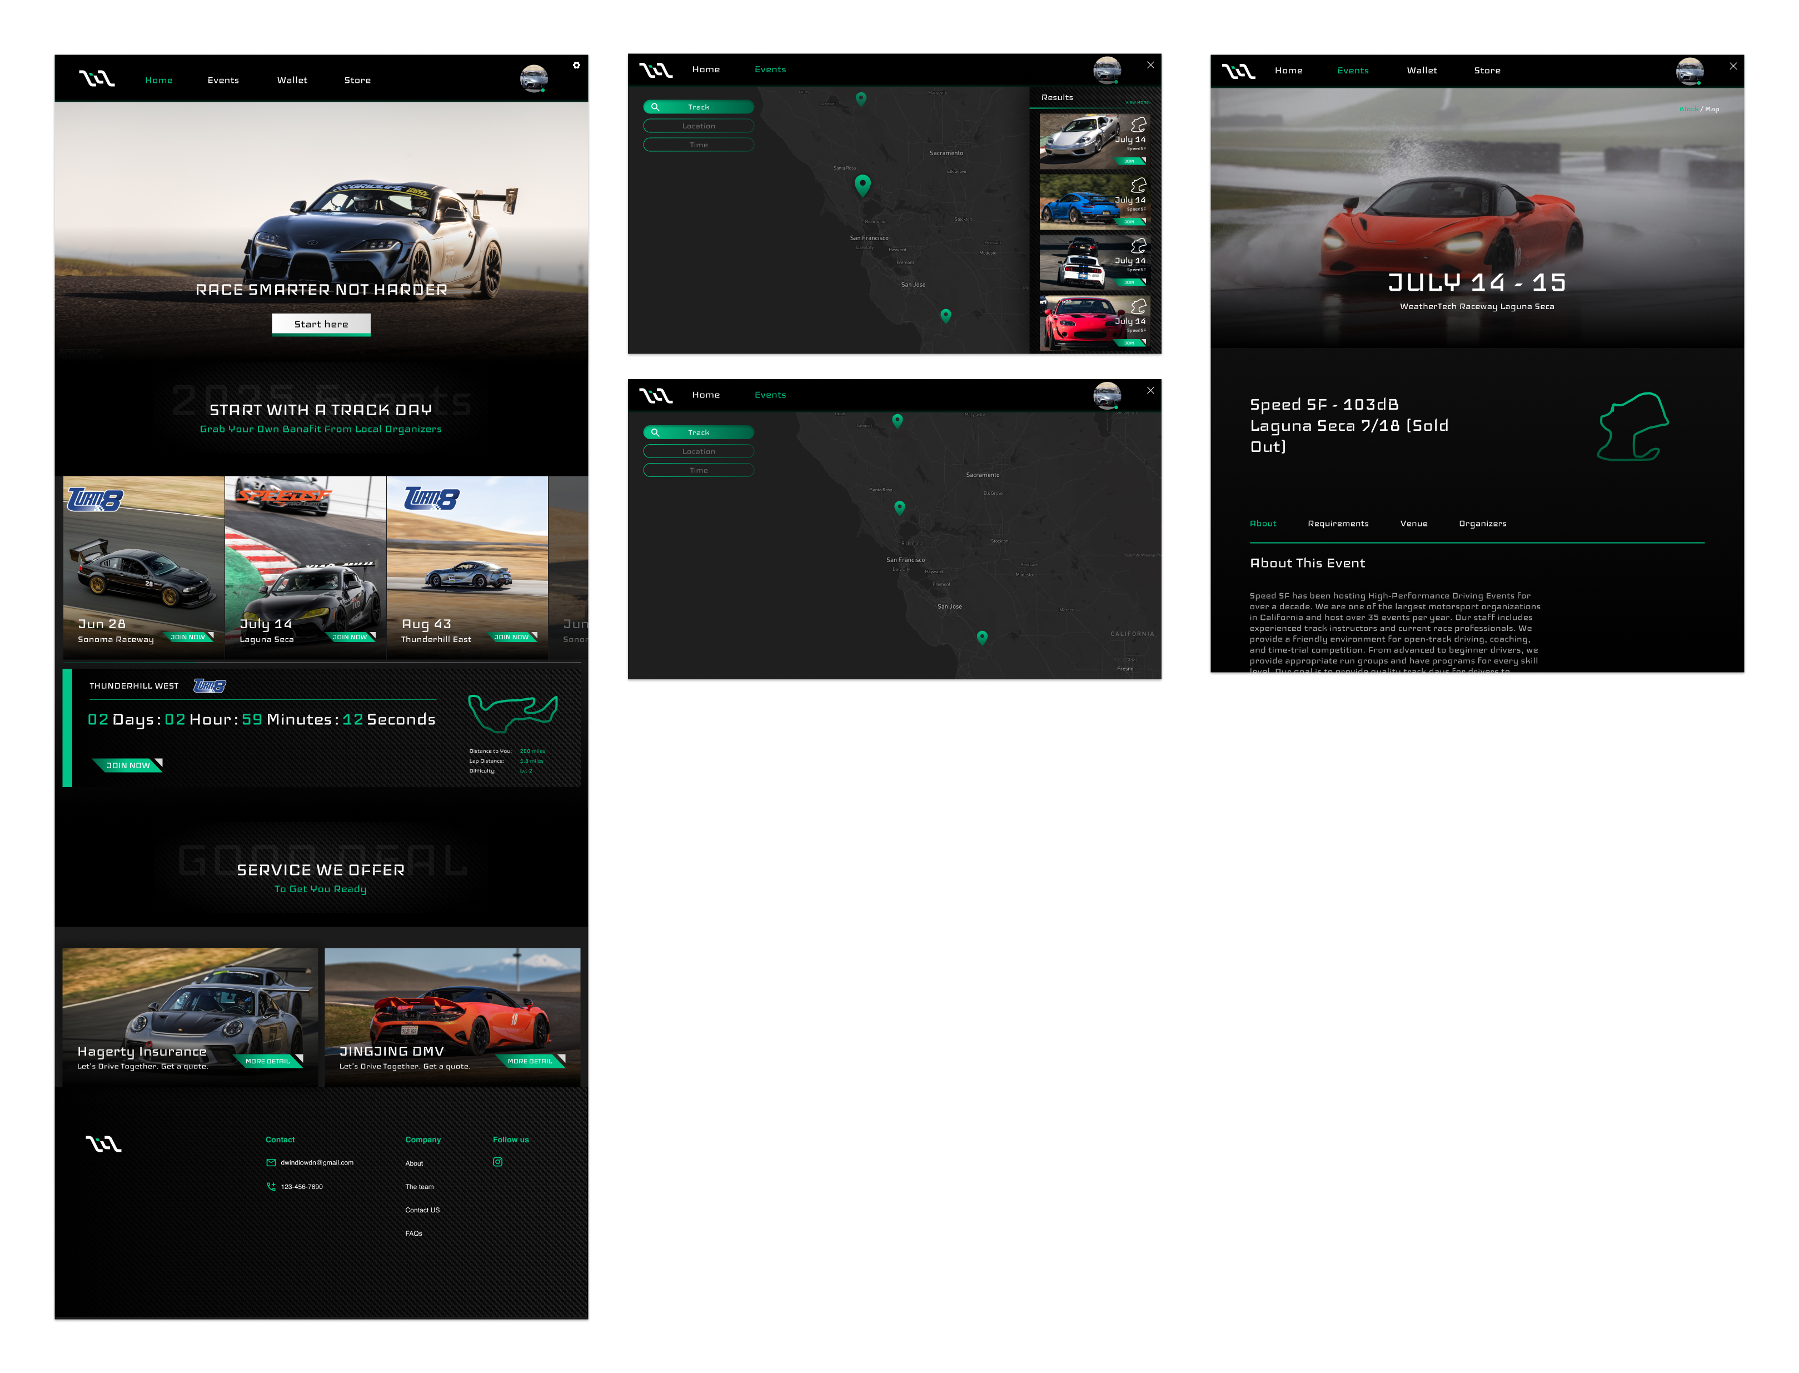
Task: Open the Wallet menu item on homepage
Action: pyautogui.click(x=292, y=80)
